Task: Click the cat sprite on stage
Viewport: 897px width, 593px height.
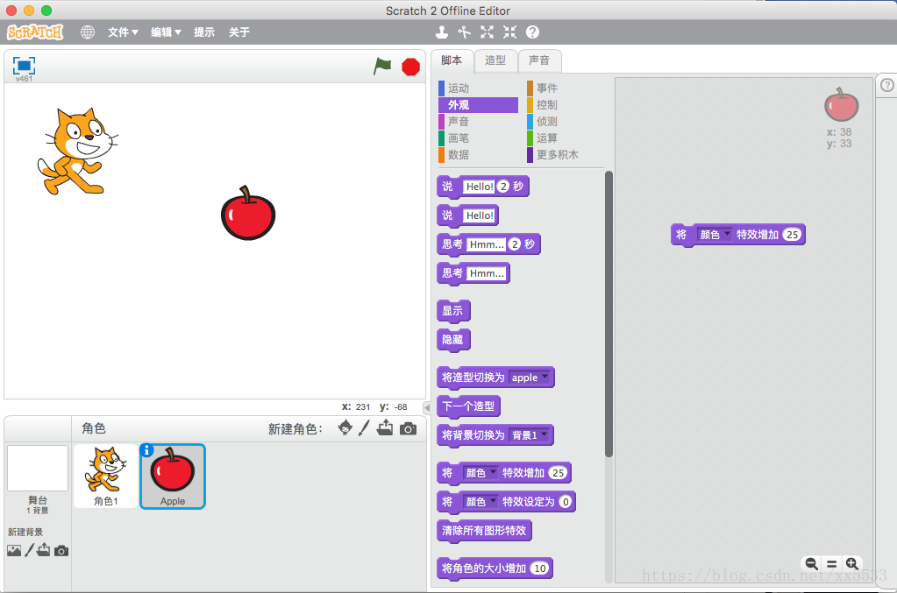Action: (x=77, y=152)
